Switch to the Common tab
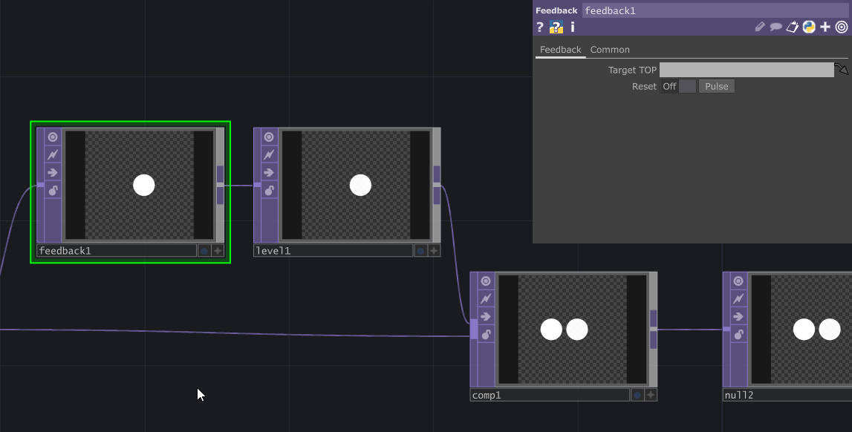The image size is (852, 432). (610, 50)
